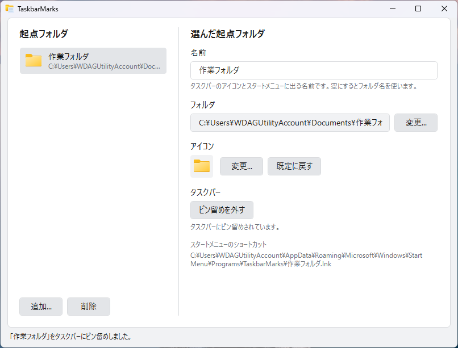The height and width of the screenshot is (348, 458).
Task: Remove the entry with 削除 button
Action: (89, 307)
